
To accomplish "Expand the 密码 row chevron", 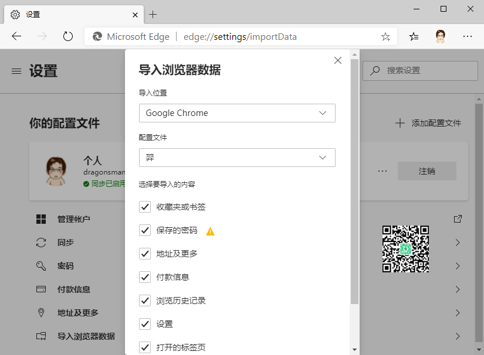I will click(458, 266).
